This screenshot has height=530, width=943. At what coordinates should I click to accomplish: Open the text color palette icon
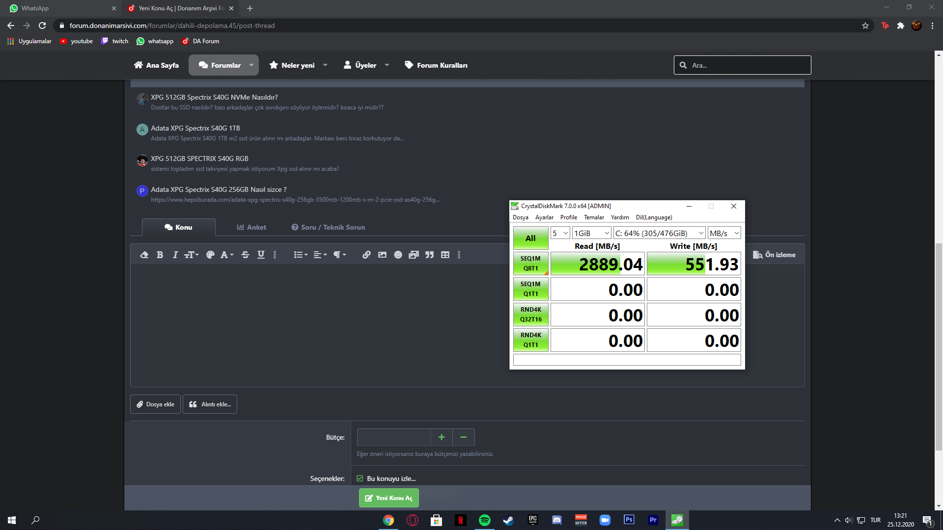(210, 255)
